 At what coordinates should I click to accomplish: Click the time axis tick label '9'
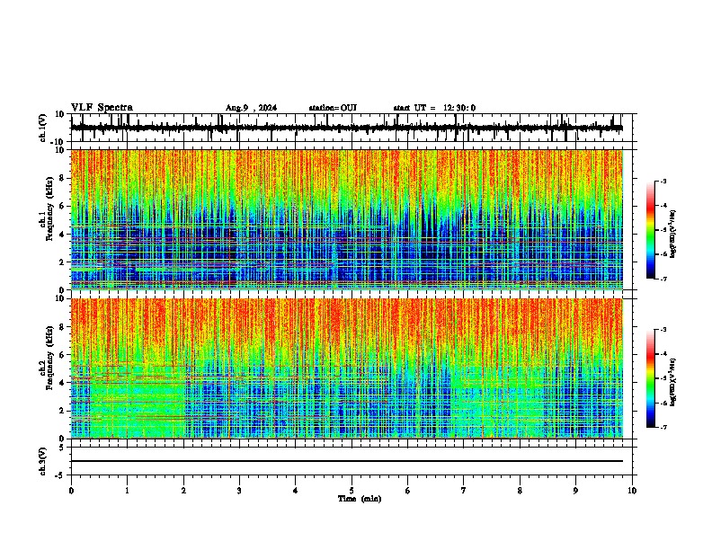pos(575,491)
